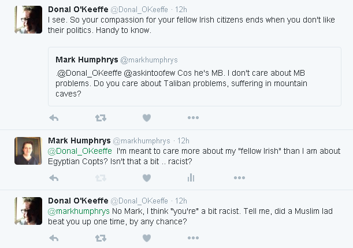Click Donal O'Keeffe's avatar on last tweet
The height and width of the screenshot is (248, 353).
(x=27, y=210)
